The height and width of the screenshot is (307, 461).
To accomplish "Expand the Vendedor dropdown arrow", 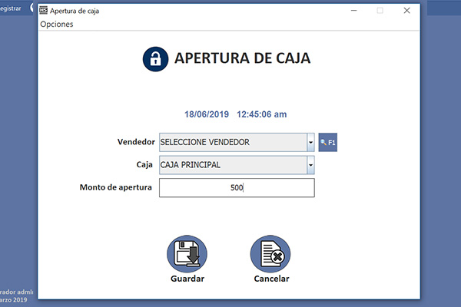I will [x=310, y=143].
